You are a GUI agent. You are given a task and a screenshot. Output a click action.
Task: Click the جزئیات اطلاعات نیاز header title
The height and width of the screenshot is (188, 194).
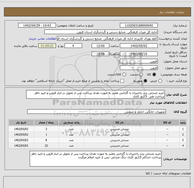point(172,12)
